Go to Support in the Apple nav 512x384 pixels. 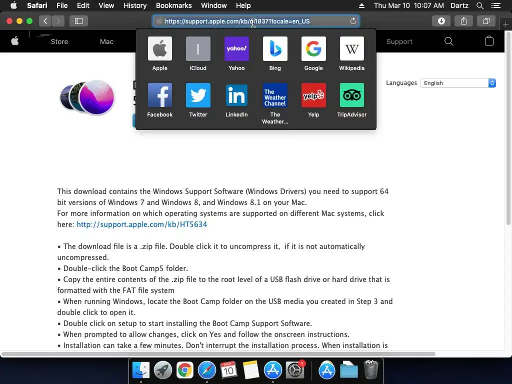[399, 41]
